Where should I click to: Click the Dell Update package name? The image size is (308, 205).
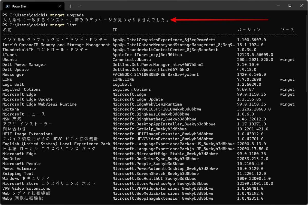15,70
